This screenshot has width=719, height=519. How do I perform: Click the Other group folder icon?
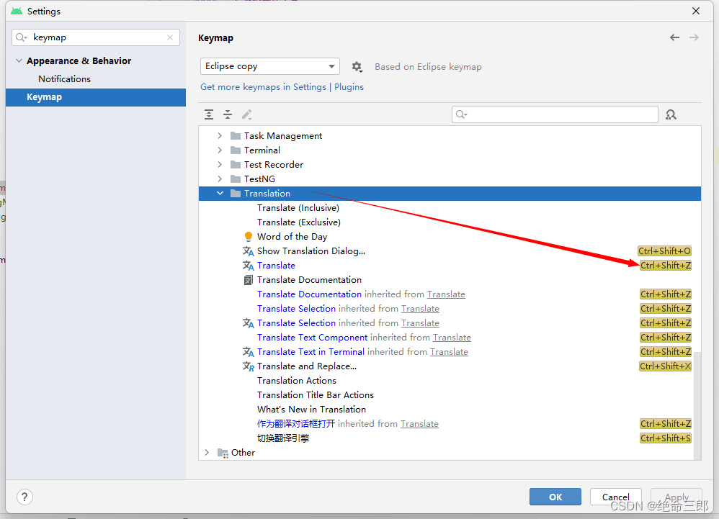(223, 453)
